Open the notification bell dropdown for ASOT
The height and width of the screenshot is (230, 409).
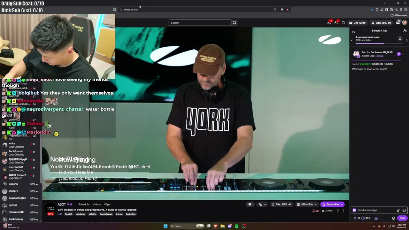click(262, 204)
